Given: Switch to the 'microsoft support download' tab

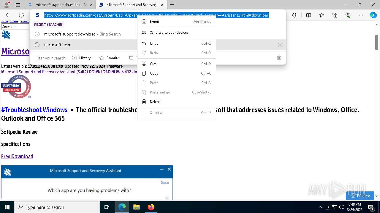Looking at the screenshot, I should [x=61, y=5].
